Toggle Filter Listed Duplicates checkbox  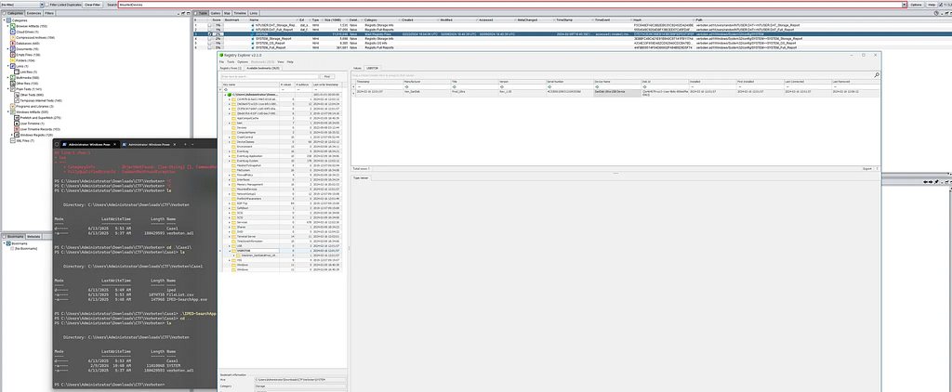[x=46, y=5]
